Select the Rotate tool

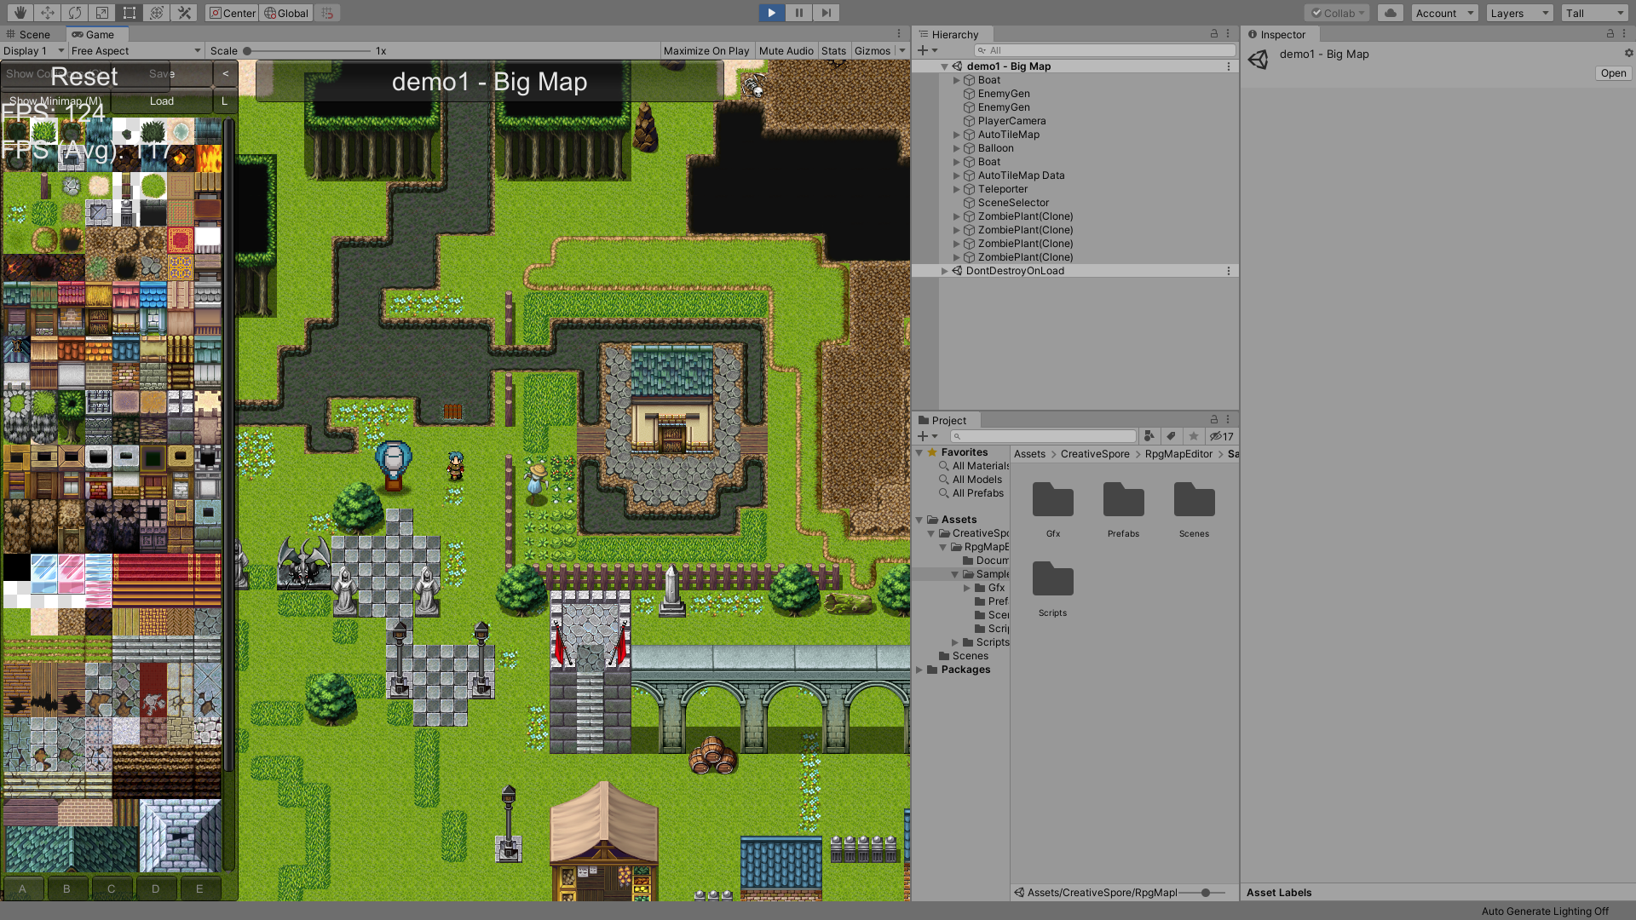(x=74, y=13)
